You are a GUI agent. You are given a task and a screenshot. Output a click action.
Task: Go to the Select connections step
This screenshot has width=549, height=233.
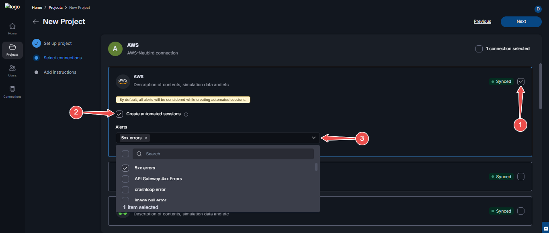[x=63, y=58]
